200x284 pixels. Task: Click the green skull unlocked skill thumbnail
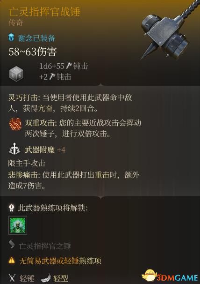coord(18,225)
